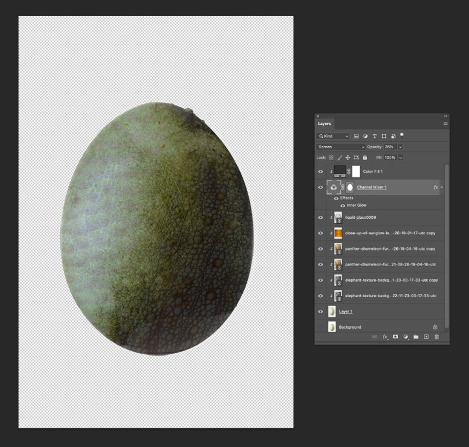Hide the liquid glass0009 layer
469x447 pixels.
pos(321,217)
